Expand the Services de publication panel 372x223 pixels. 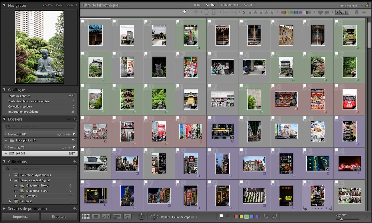pos(4,209)
